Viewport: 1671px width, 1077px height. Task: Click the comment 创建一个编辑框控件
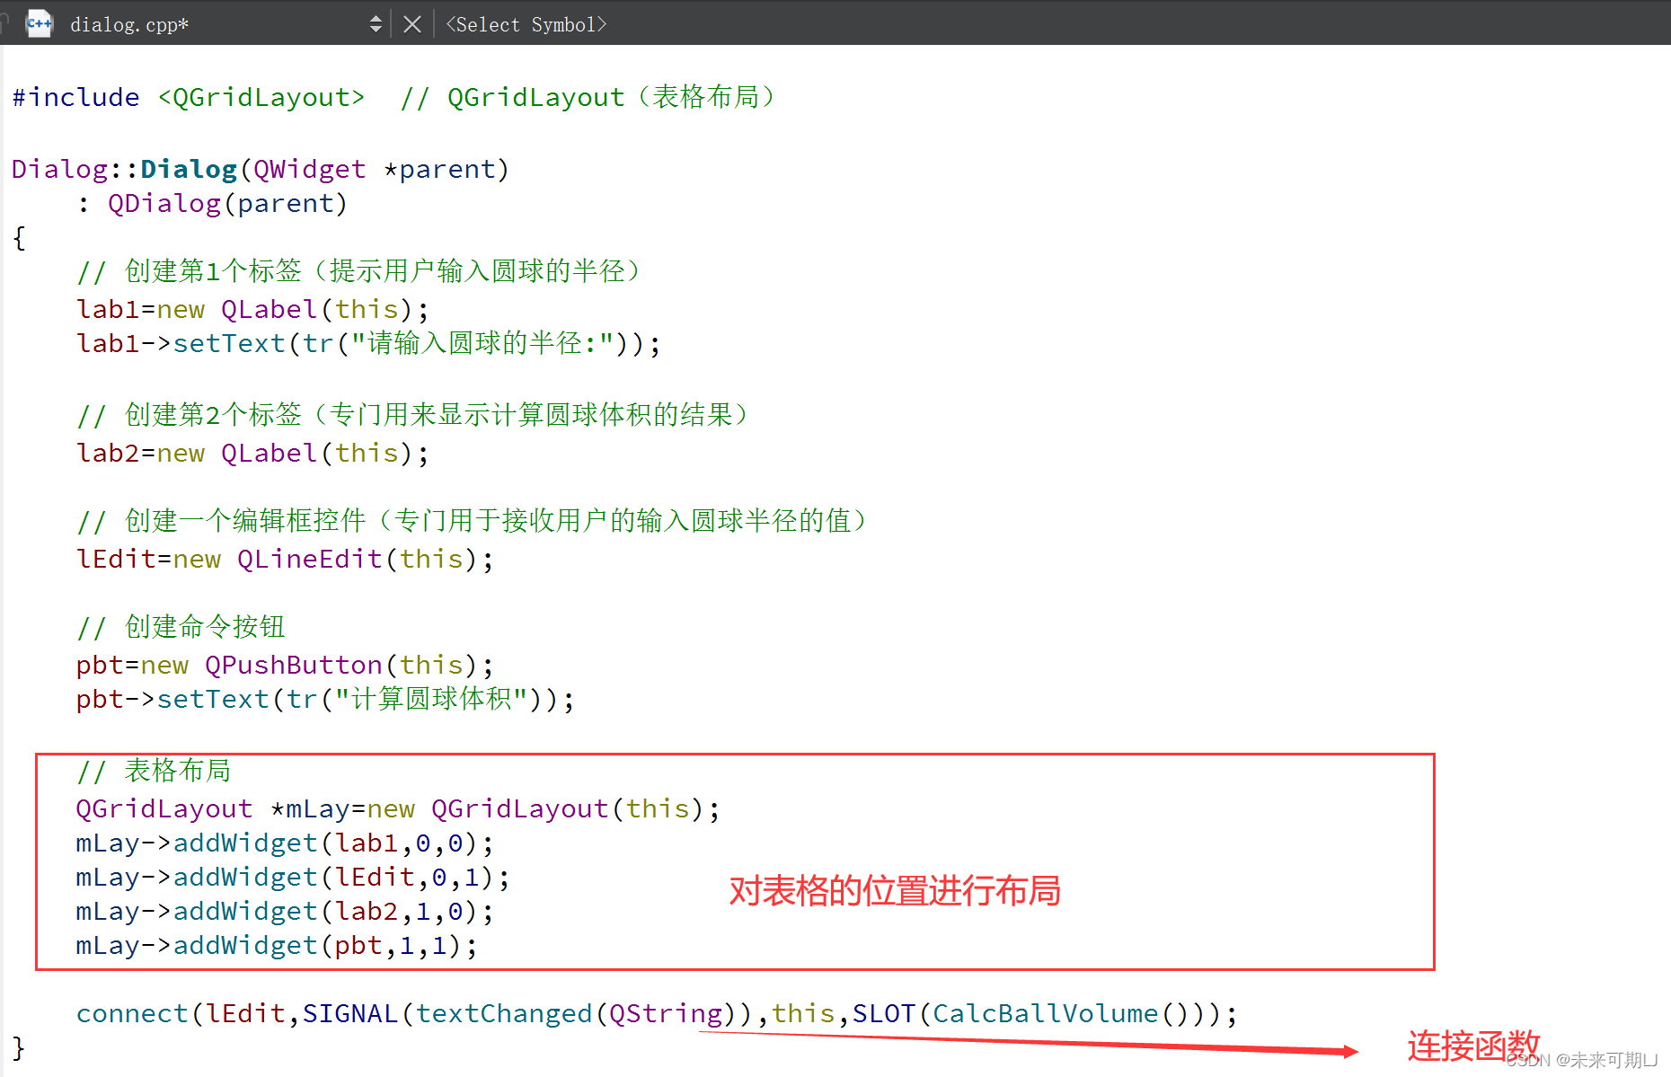coord(473,521)
